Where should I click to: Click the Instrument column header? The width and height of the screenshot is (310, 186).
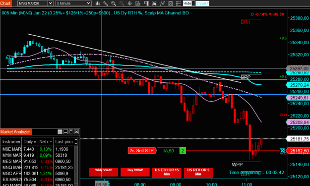click(11, 142)
